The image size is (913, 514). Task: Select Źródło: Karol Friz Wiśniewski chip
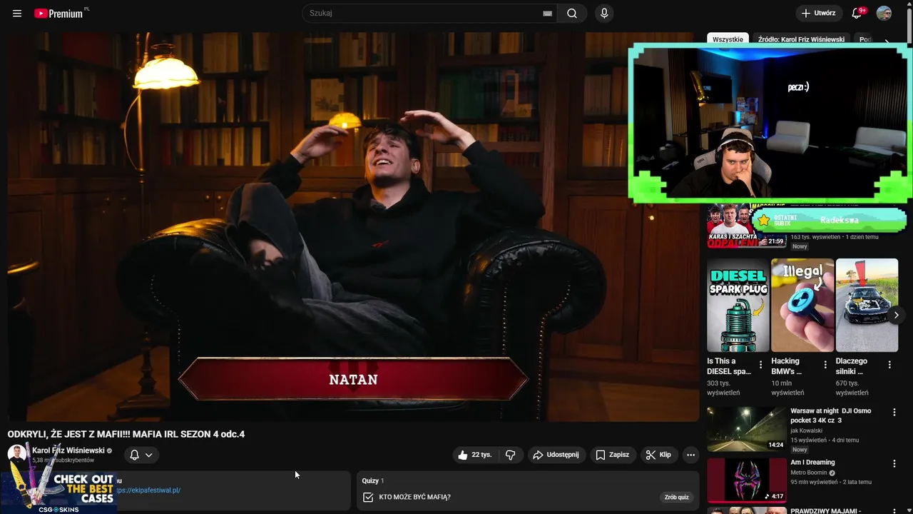801,39
